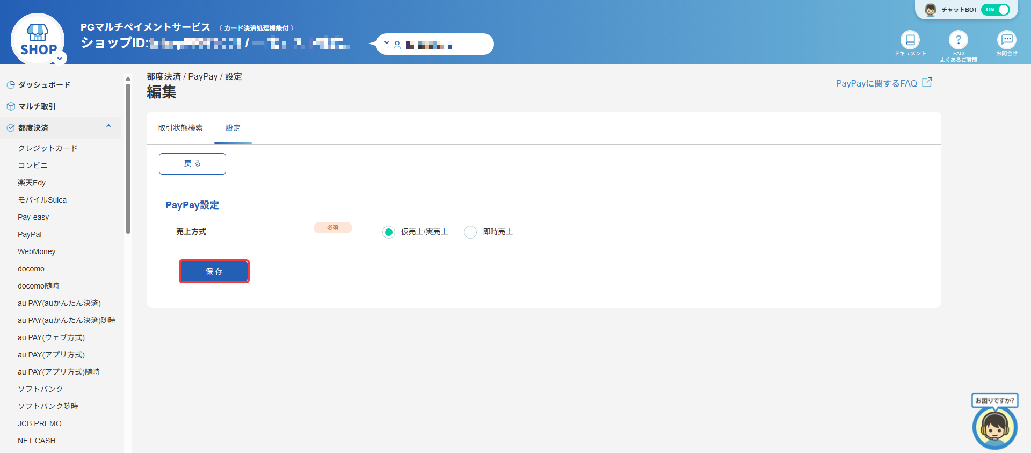Open the Documents (ドキュメント) icon
This screenshot has height=453, width=1031.
(910, 40)
